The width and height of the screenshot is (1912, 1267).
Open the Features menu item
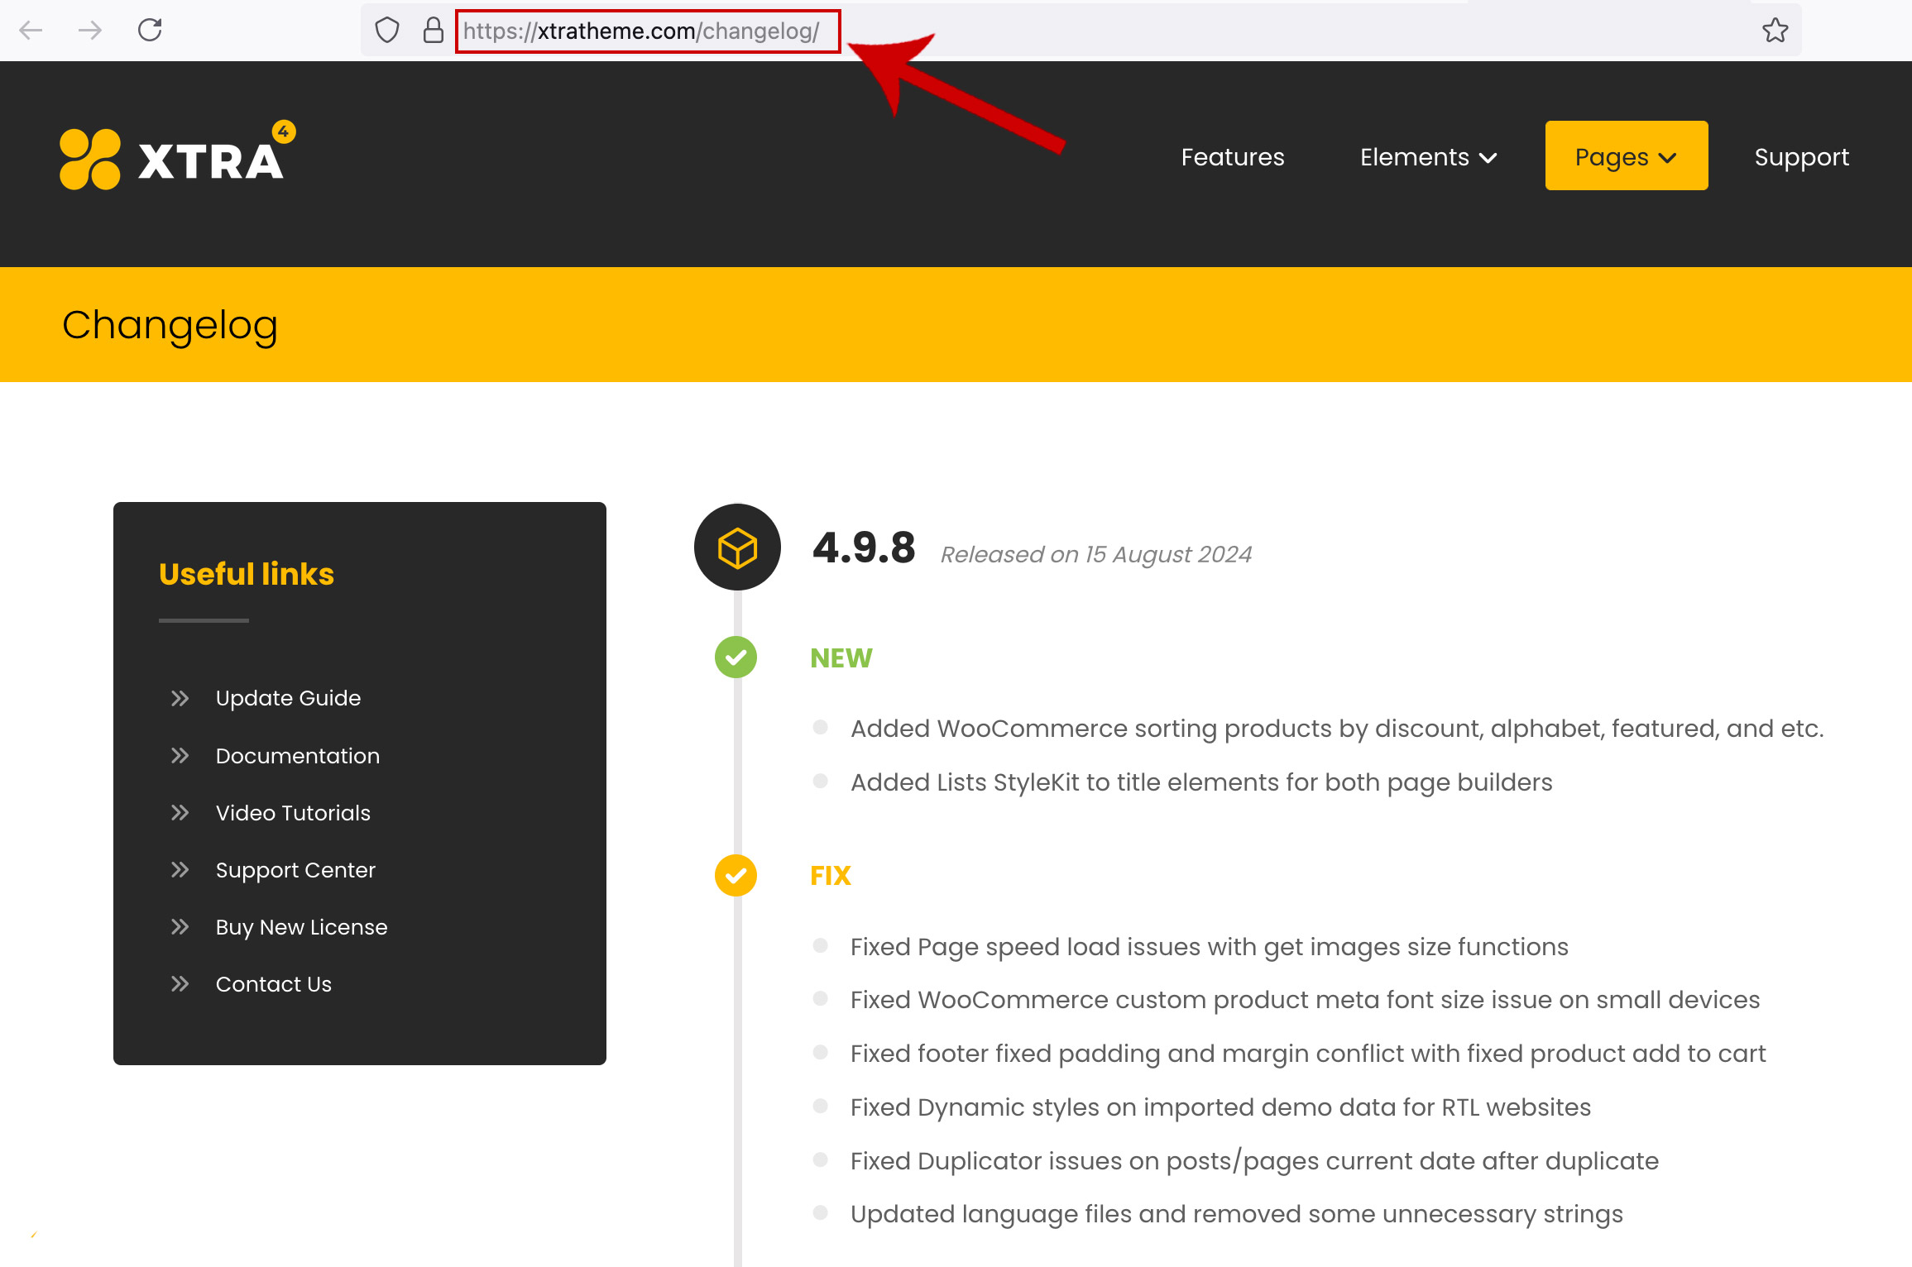coord(1232,157)
